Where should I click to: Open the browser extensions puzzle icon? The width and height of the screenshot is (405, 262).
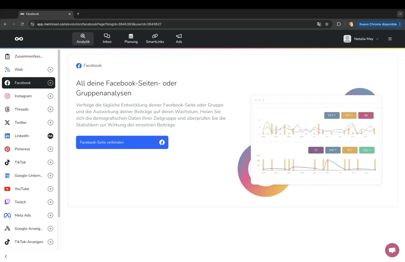point(339,24)
